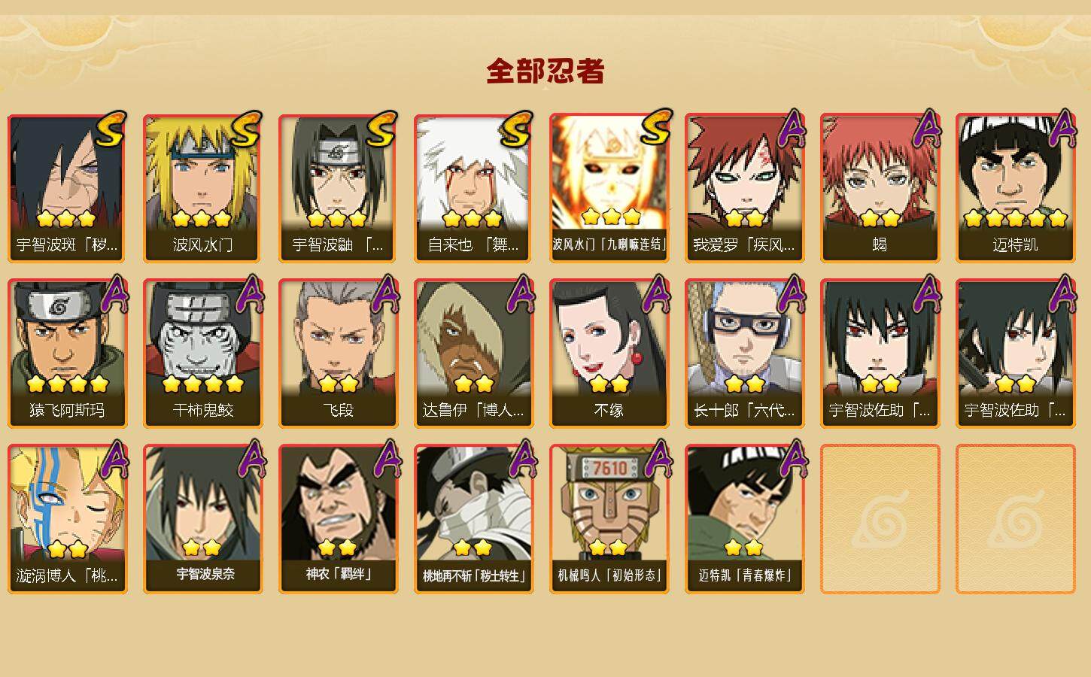The image size is (1091, 677).
Task: Select the 干柿鬼鲛 ninja card
Action: pyautogui.click(x=202, y=354)
